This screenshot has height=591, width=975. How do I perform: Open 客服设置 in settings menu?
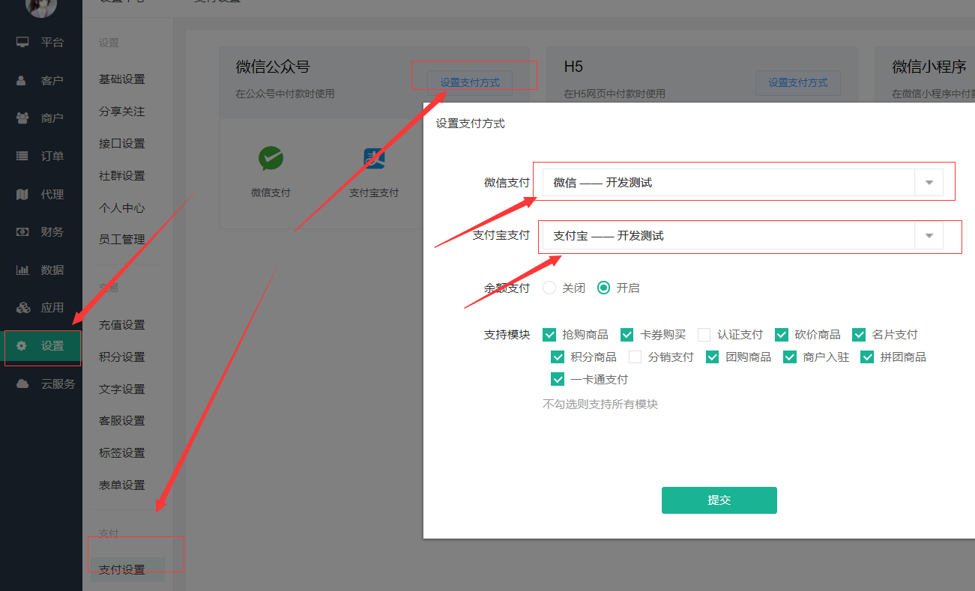pyautogui.click(x=122, y=420)
